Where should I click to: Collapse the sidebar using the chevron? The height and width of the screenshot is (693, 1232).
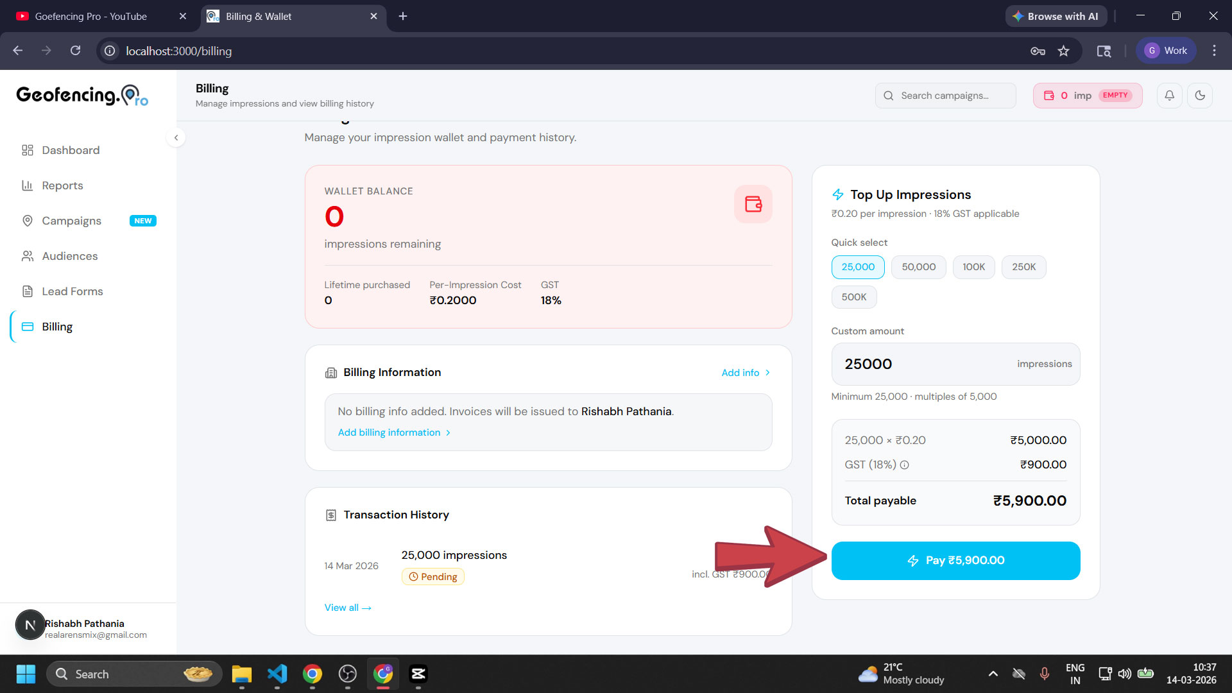coord(176,137)
